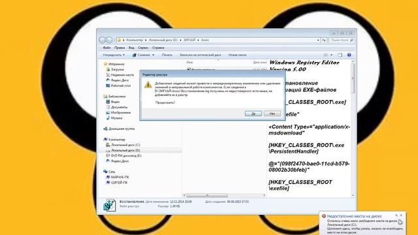The image size is (418, 235).
Task: Click the Компьютер icon in the sidebar
Action: tap(105, 139)
